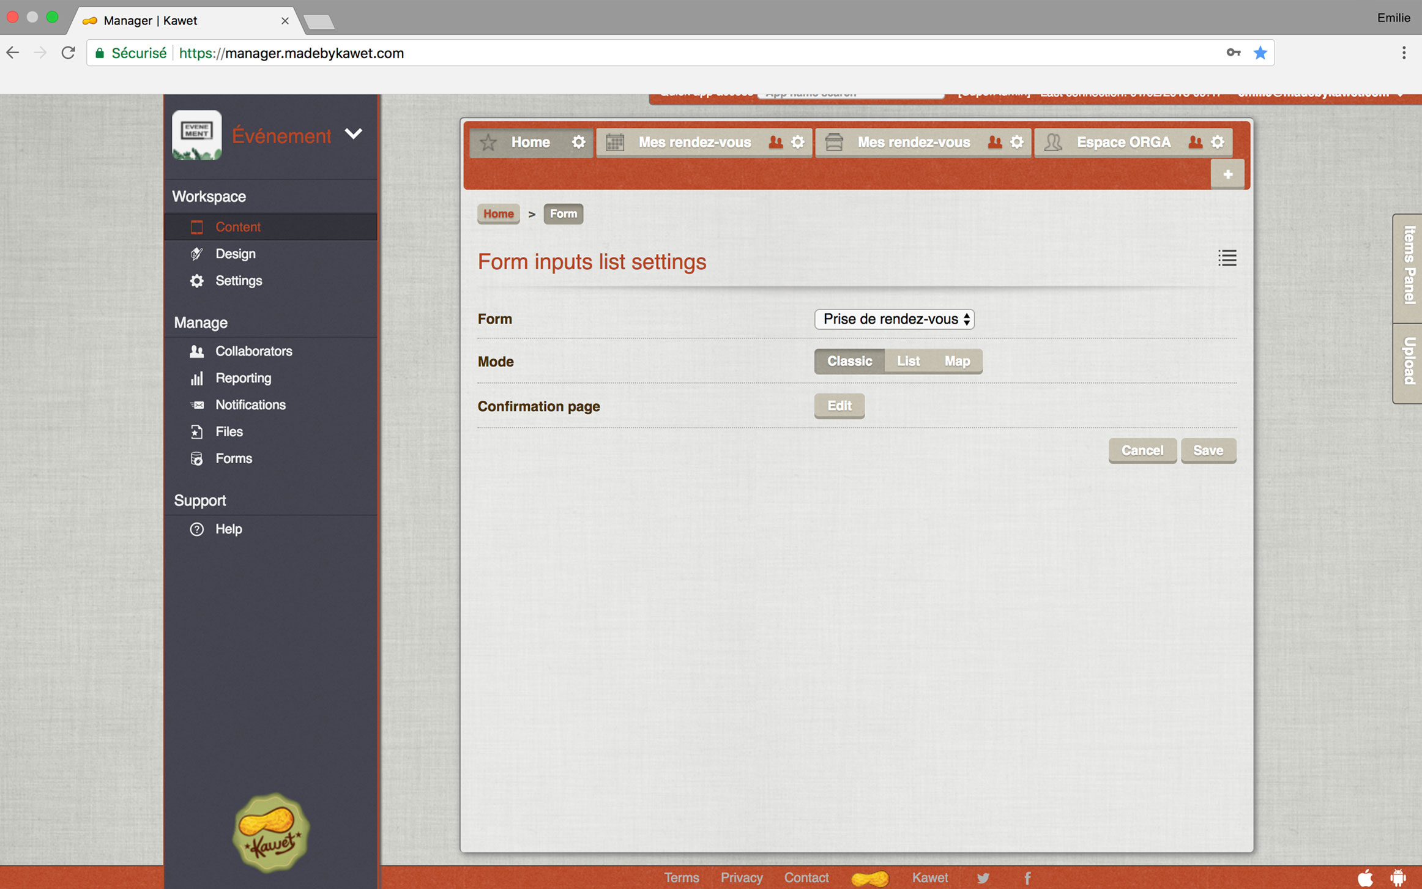Click the users icon on Espace ORGA tab

tap(1194, 143)
